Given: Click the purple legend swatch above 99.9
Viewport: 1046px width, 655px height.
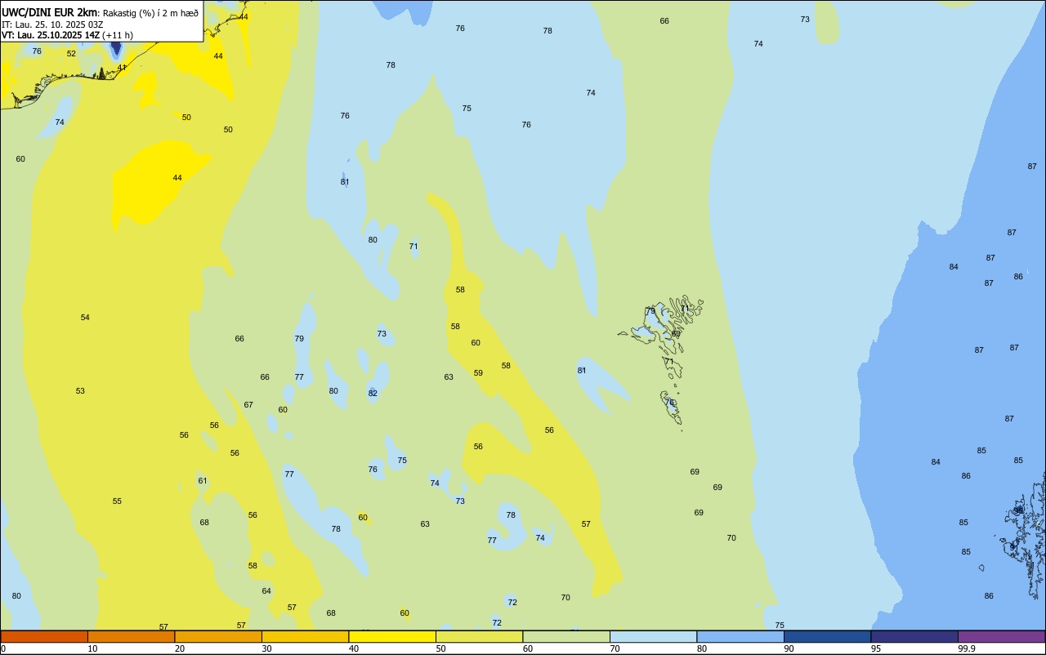Looking at the screenshot, I should [1001, 636].
